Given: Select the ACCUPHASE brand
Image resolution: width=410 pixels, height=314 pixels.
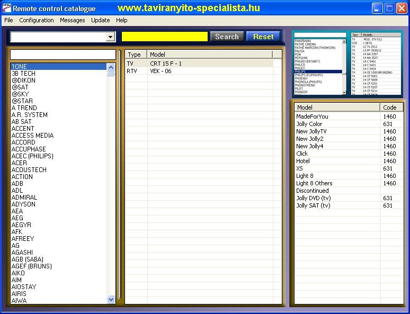Looking at the screenshot, I should [x=59, y=149].
